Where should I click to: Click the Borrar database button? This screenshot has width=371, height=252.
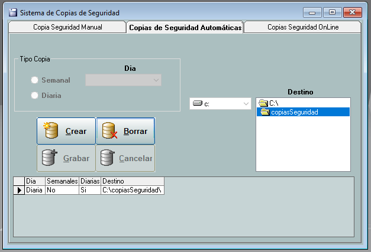(125, 131)
